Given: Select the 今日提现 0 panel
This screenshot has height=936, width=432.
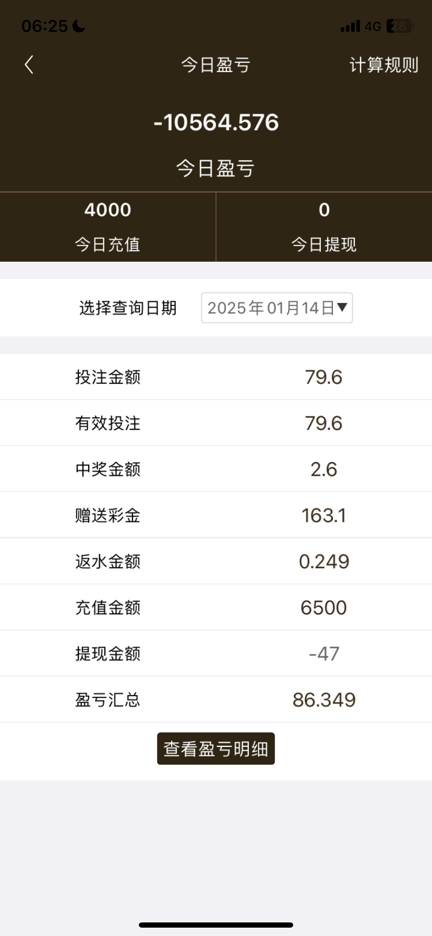Looking at the screenshot, I should 324,227.
